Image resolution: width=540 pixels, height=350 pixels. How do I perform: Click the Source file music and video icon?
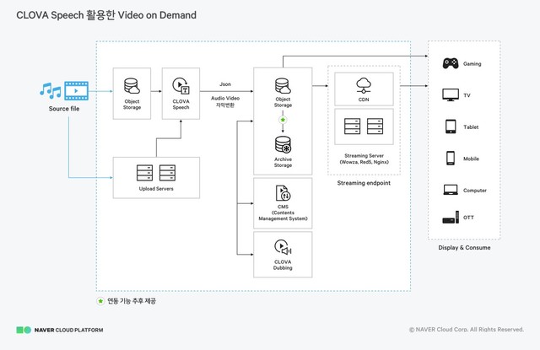(63, 89)
